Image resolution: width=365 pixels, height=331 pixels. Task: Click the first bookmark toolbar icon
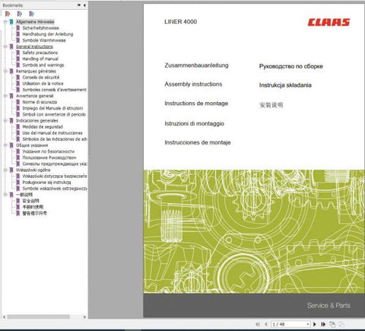(x=8, y=14)
